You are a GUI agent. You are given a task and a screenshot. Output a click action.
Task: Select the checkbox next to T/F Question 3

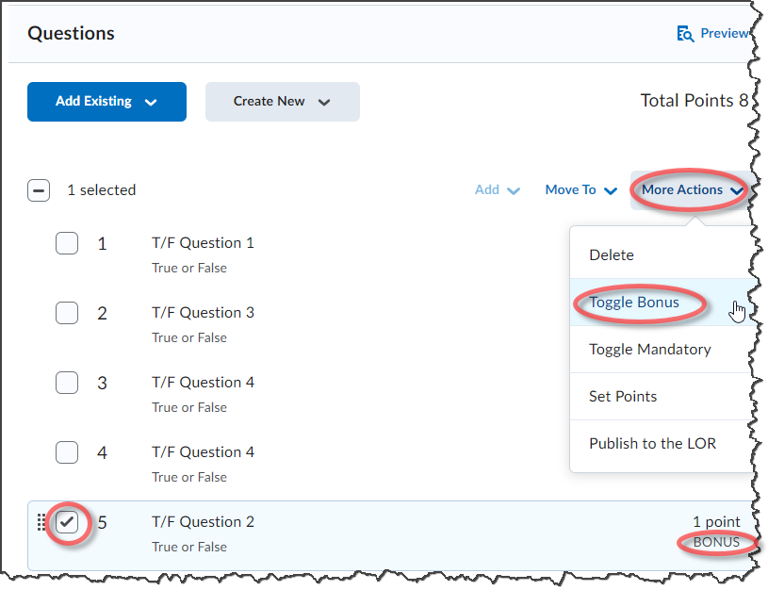tap(67, 313)
